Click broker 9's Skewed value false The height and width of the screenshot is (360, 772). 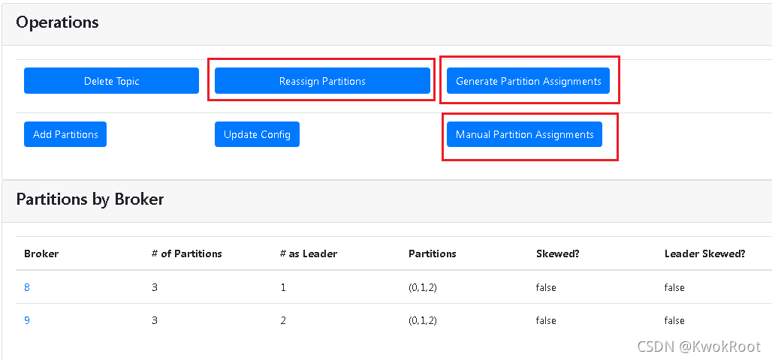[546, 320]
